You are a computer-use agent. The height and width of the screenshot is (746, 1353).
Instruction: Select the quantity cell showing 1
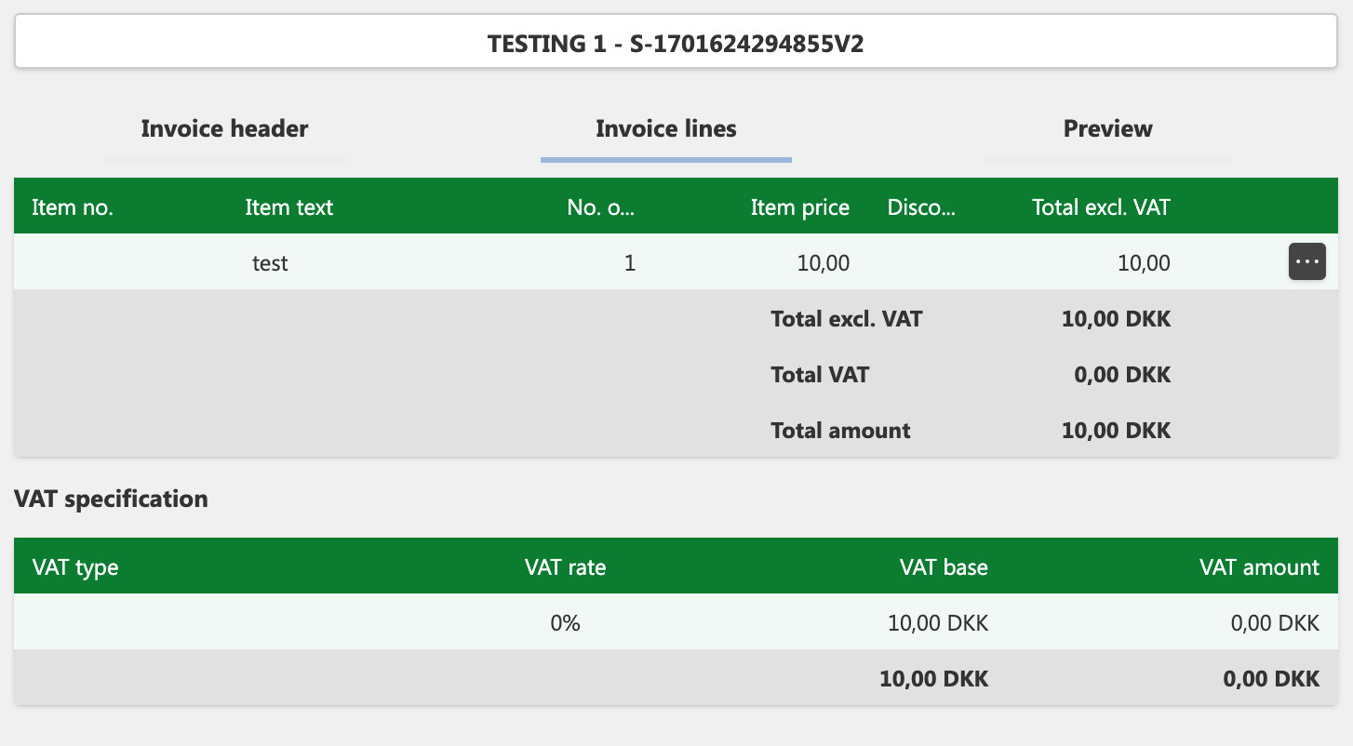pyautogui.click(x=630, y=263)
